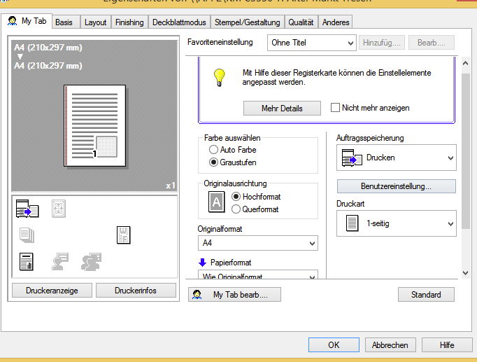Screen dimensions: 477x362
Task: Click the disabled Bearb.... button
Action: click(x=432, y=43)
